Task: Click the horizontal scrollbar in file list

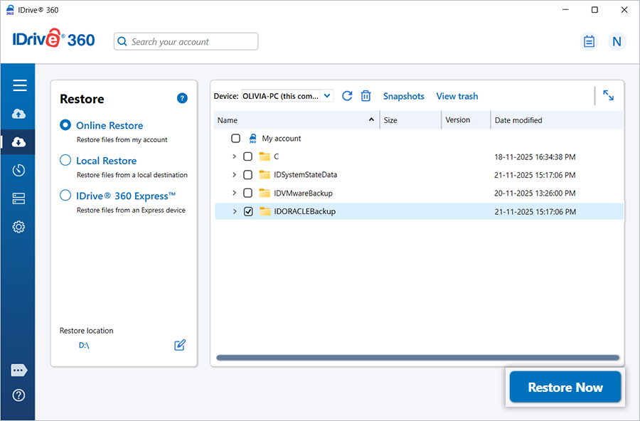Action: [417, 358]
